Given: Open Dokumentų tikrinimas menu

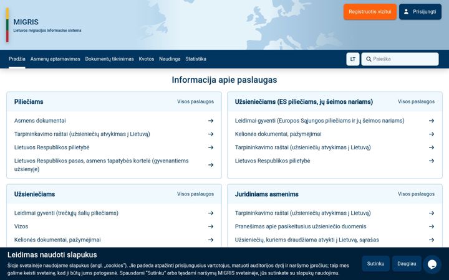Looking at the screenshot, I should 109,59.
